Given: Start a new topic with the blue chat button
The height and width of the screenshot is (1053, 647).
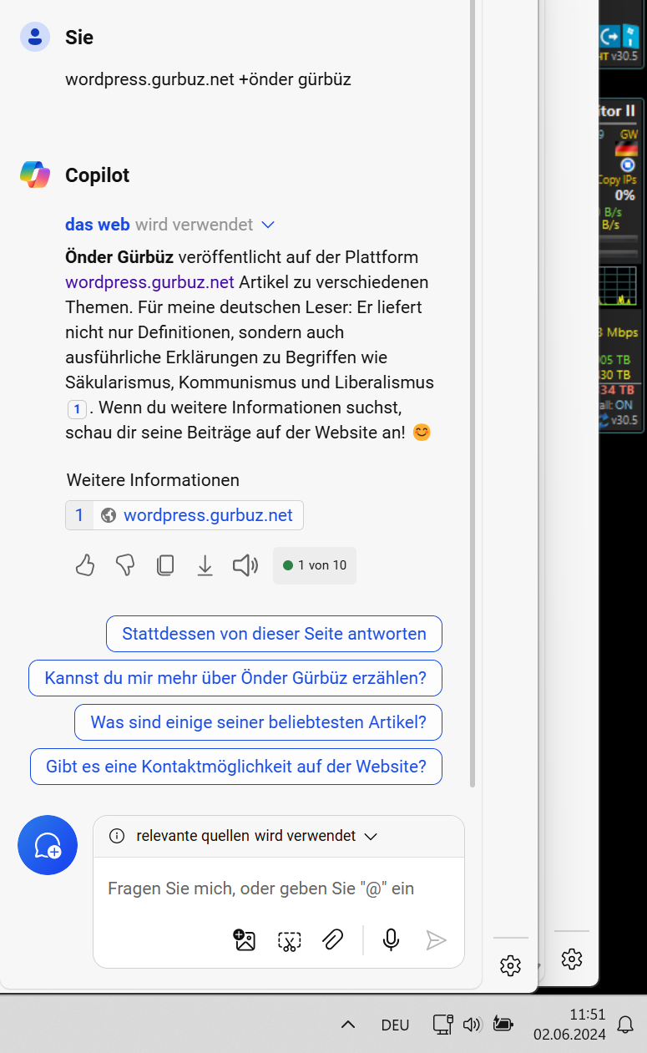Looking at the screenshot, I should tap(48, 845).
